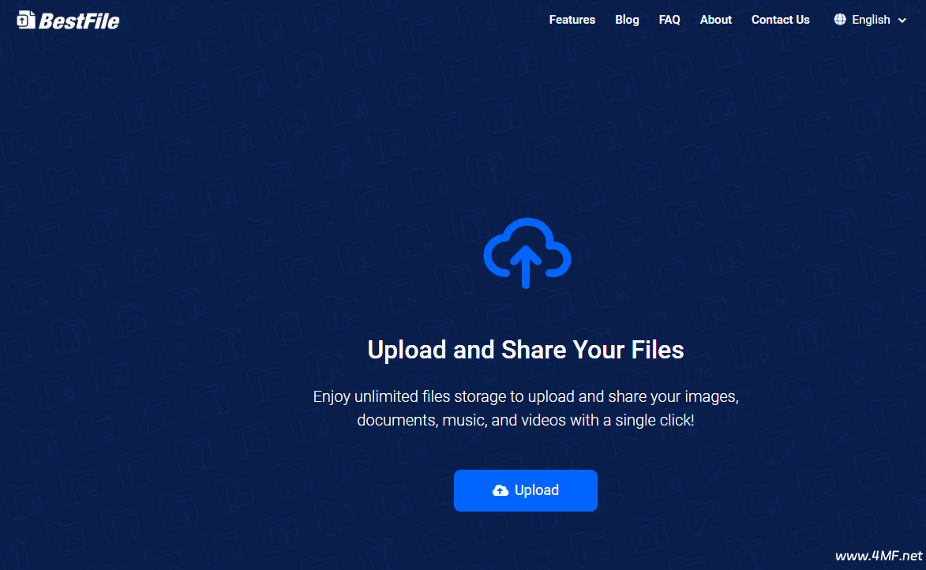Click the www.4MF.net watermark

879,556
